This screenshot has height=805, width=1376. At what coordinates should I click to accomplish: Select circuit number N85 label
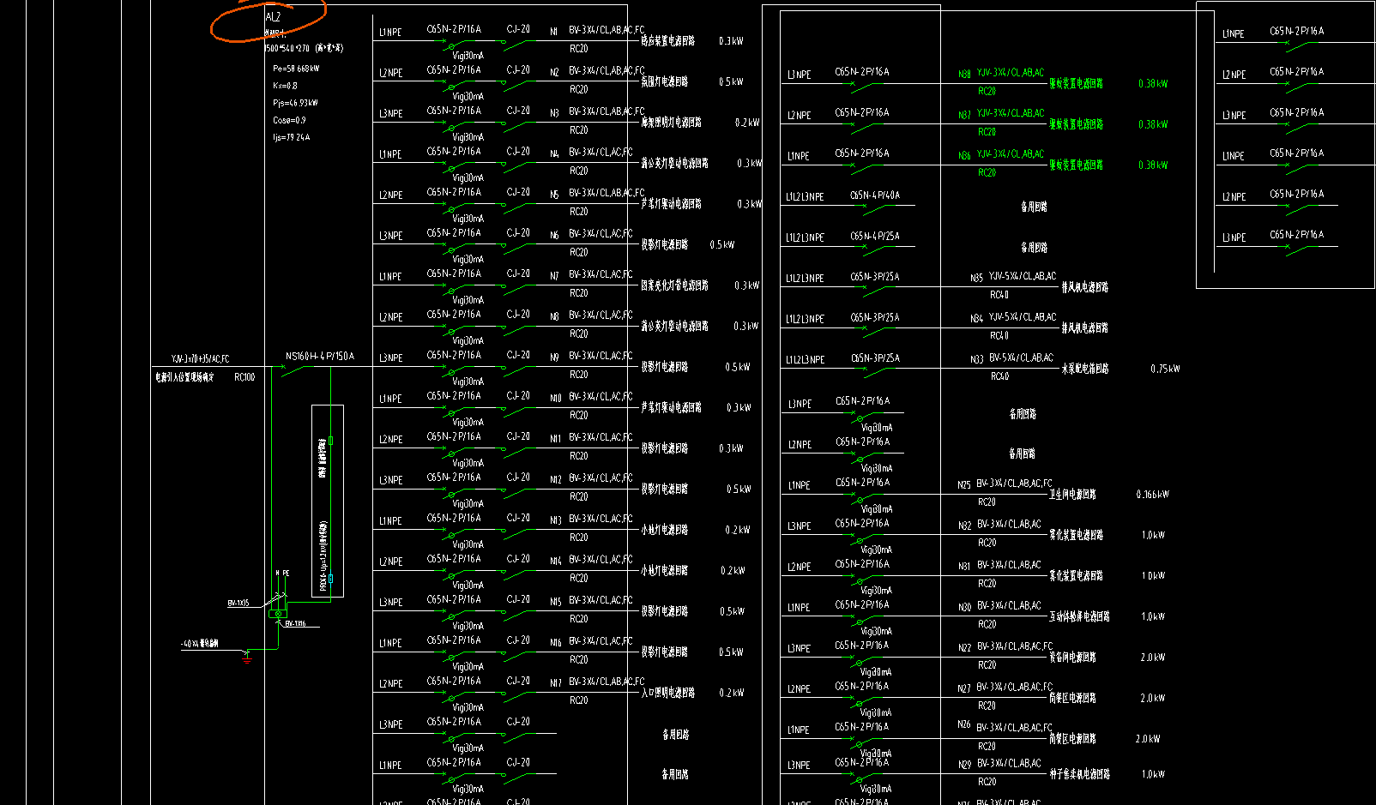point(976,279)
